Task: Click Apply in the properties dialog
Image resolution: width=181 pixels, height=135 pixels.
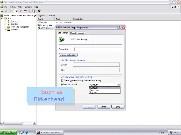Action: click(x=118, y=107)
